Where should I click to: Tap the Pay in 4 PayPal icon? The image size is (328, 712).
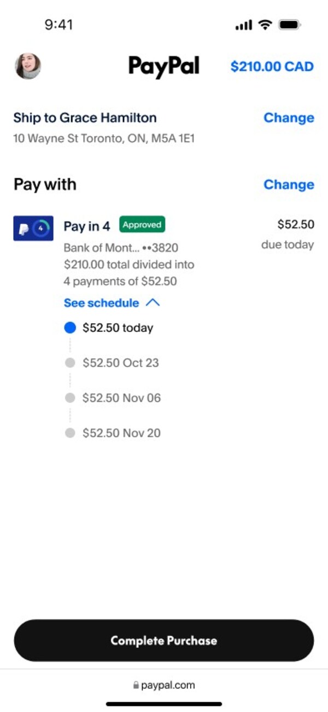tap(33, 228)
